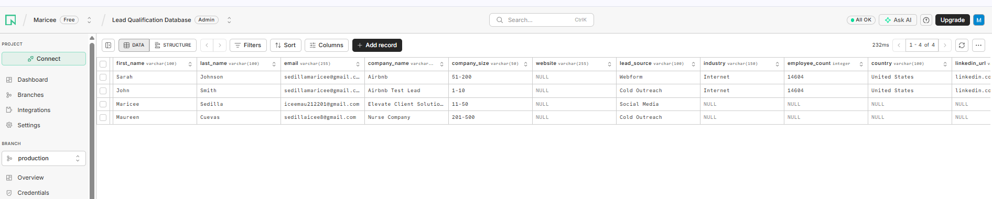Switch to the STRUCTURE tab
Image resolution: width=992 pixels, height=199 pixels.
point(173,45)
